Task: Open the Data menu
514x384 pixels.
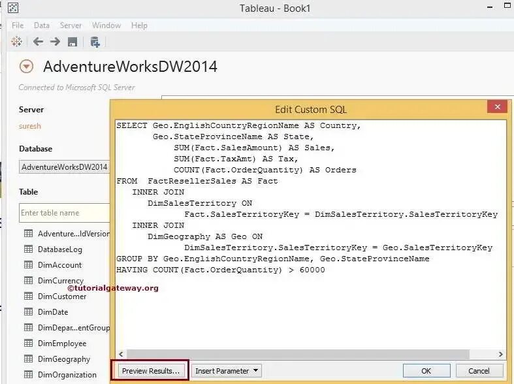Action: [x=42, y=25]
